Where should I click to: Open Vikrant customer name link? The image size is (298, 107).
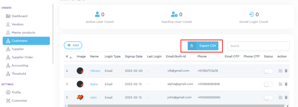pyautogui.click(x=95, y=71)
